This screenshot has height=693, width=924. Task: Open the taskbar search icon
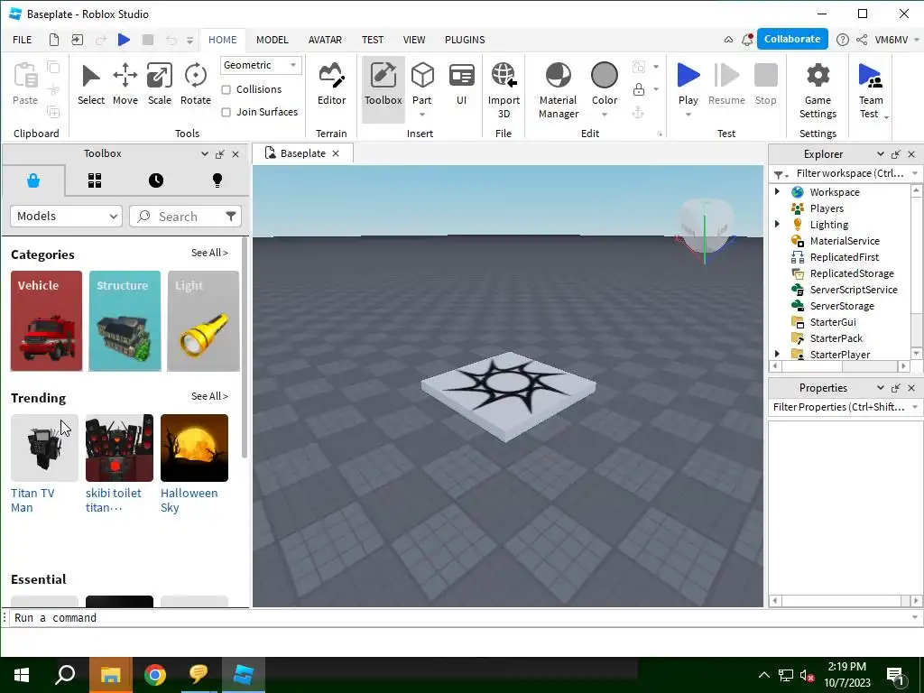pos(65,675)
